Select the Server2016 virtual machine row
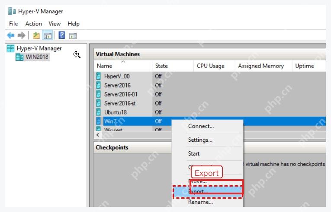This screenshot has width=331, height=212. tap(210, 85)
